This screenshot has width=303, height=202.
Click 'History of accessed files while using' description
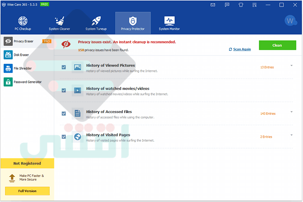(x=120, y=117)
